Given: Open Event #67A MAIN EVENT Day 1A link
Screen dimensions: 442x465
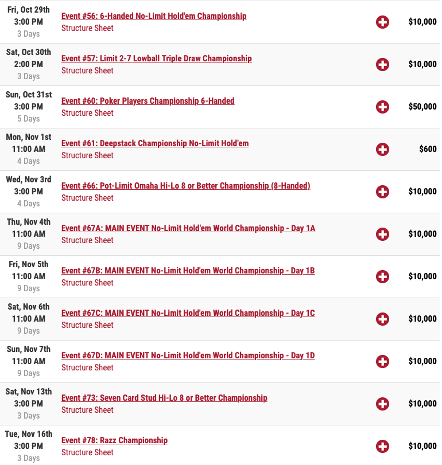Looking at the screenshot, I should click(x=188, y=228).
